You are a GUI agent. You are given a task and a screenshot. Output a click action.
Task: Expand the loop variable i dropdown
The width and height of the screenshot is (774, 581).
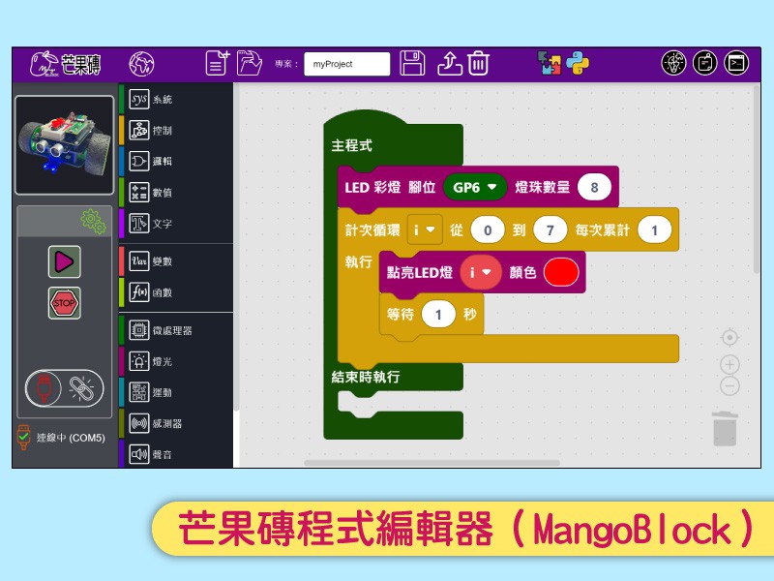point(424,230)
